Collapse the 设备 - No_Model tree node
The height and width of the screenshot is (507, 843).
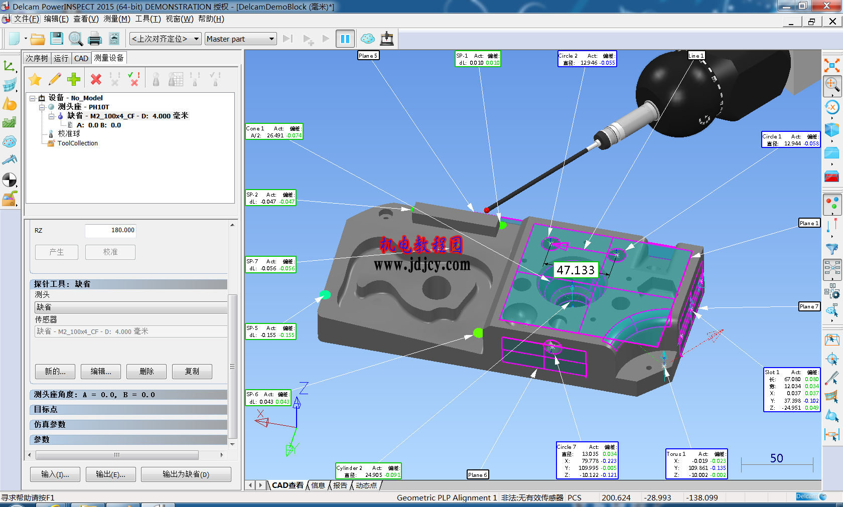(32, 98)
